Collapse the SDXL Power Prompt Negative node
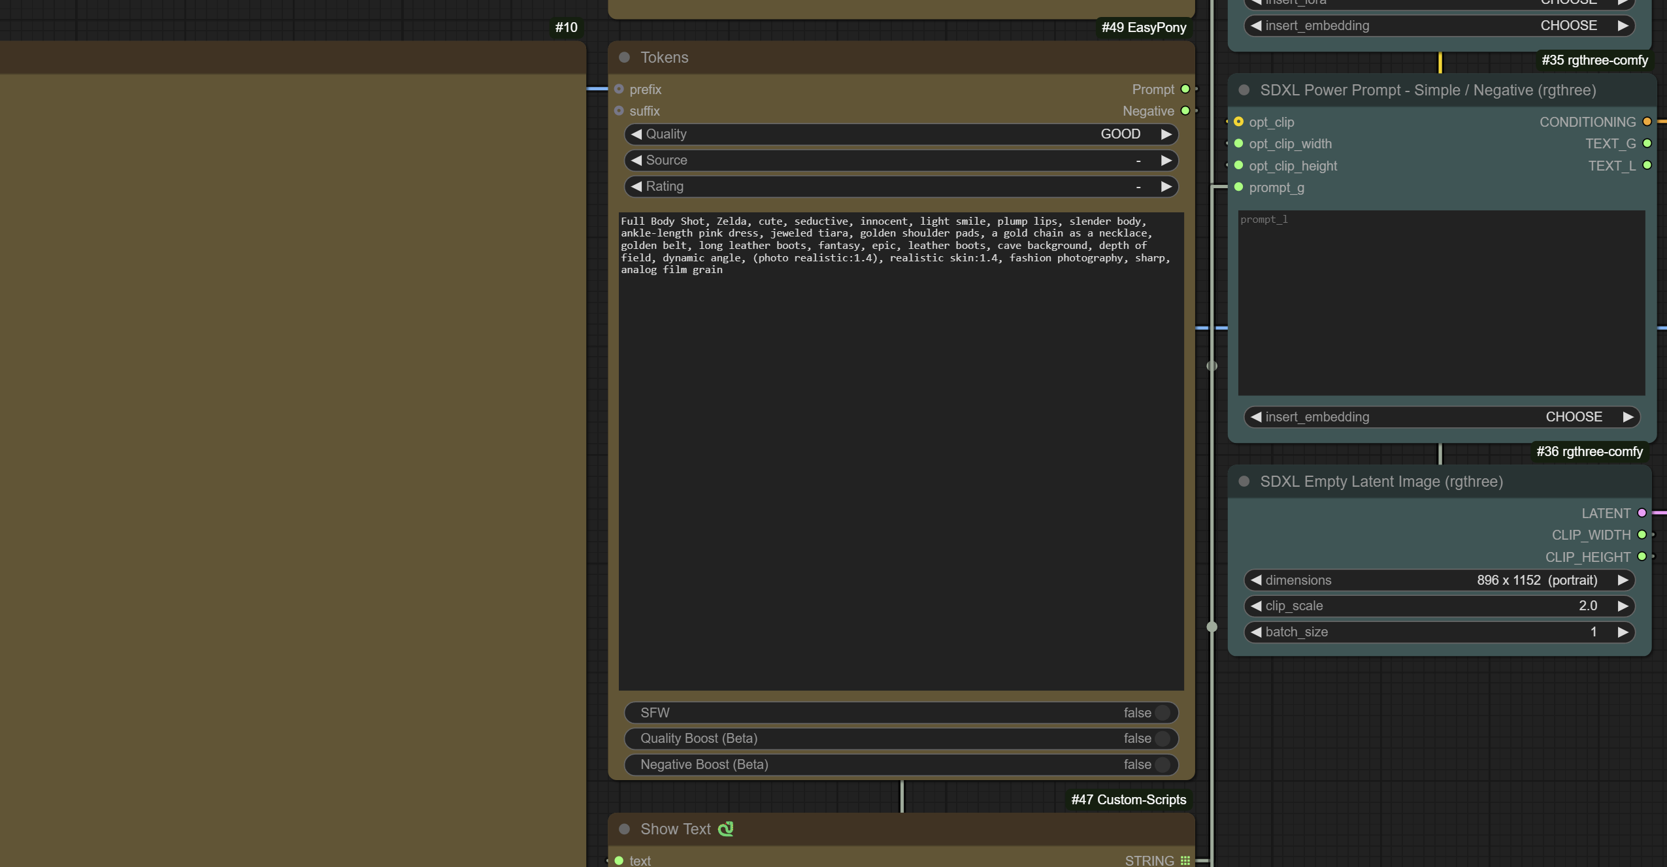Screen dimensions: 1667x867 [x=1244, y=90]
